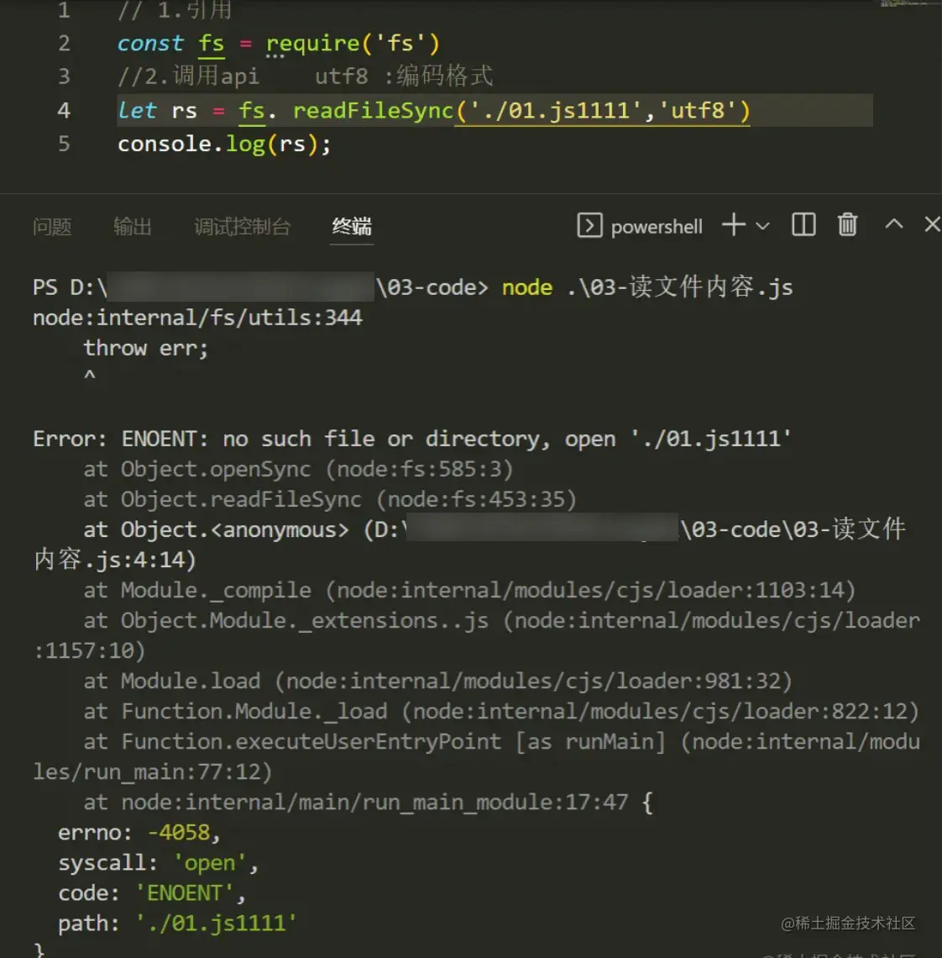Click the code: 'ENOENT' entry
Image resolution: width=942 pixels, height=958 pixels.
152,893
